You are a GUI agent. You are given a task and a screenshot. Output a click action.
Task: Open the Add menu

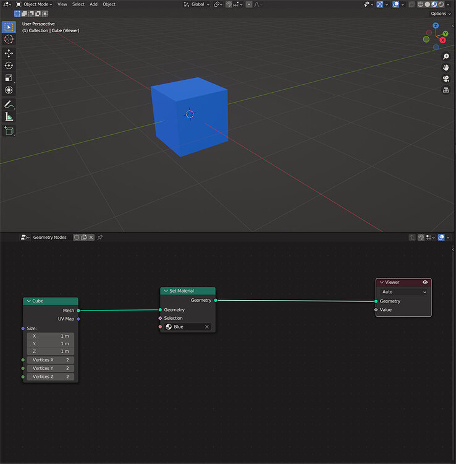[x=93, y=4]
